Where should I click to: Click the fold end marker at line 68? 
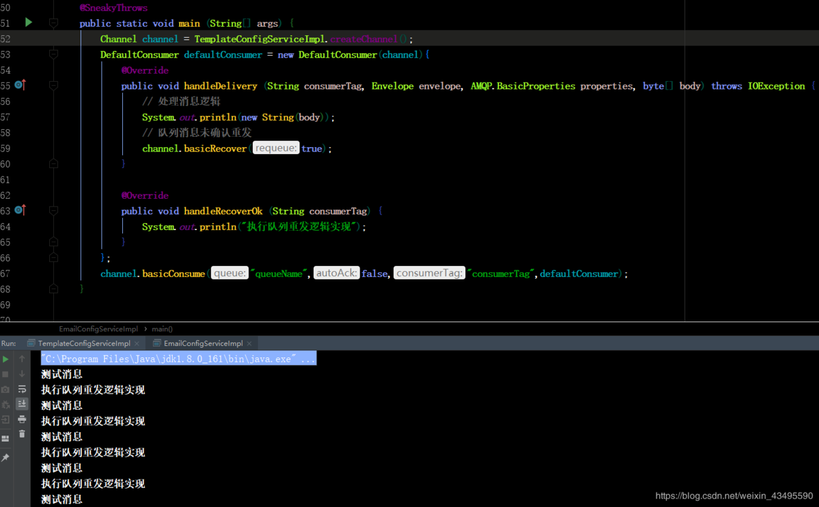(54, 289)
